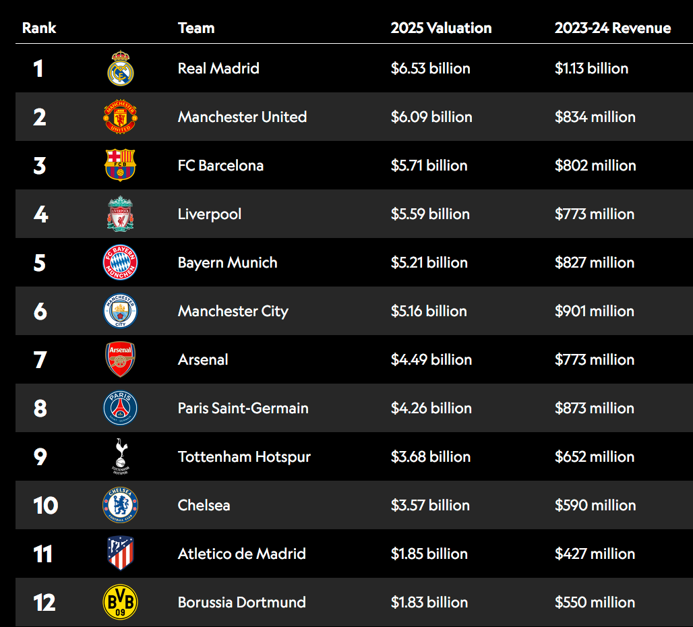Click the Liverpool crest logo

pyautogui.click(x=120, y=214)
